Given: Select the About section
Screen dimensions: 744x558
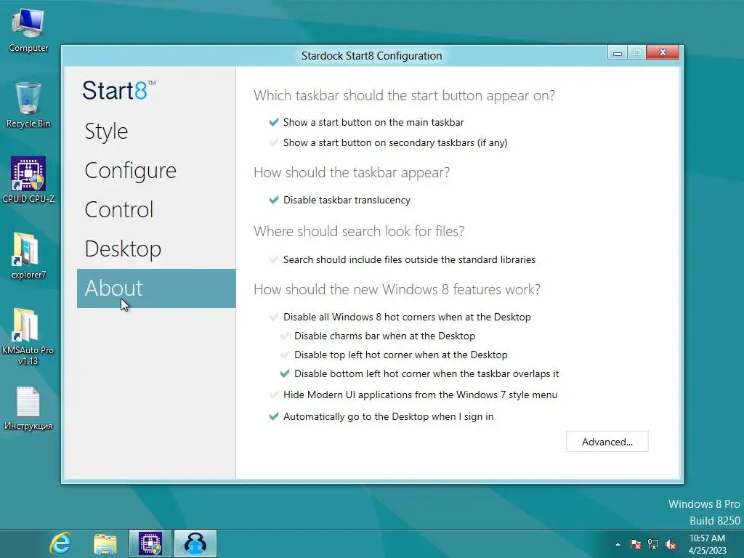Looking at the screenshot, I should [x=156, y=288].
